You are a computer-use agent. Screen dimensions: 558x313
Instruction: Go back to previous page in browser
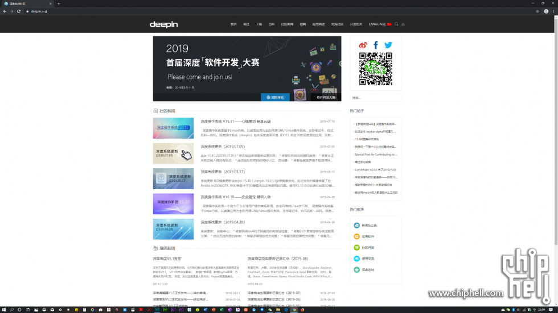(x=5, y=11)
